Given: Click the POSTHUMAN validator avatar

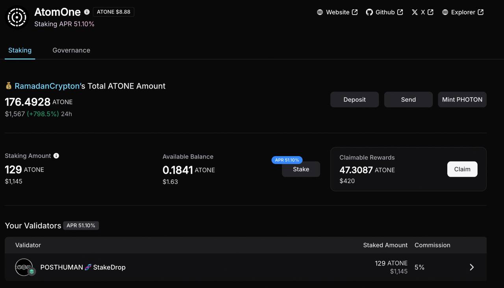Looking at the screenshot, I should pos(24,267).
